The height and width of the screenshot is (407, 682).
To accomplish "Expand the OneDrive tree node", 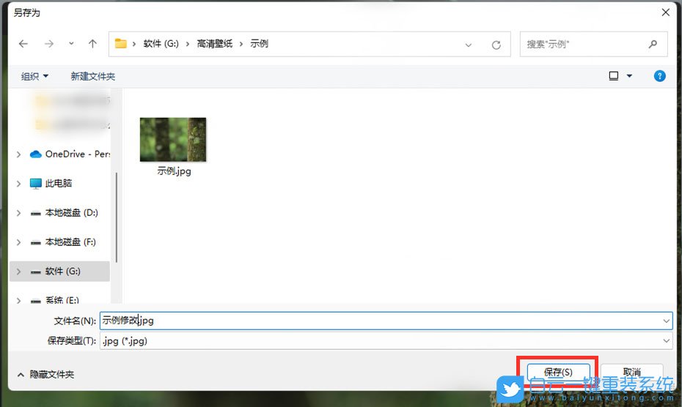I will (19, 154).
